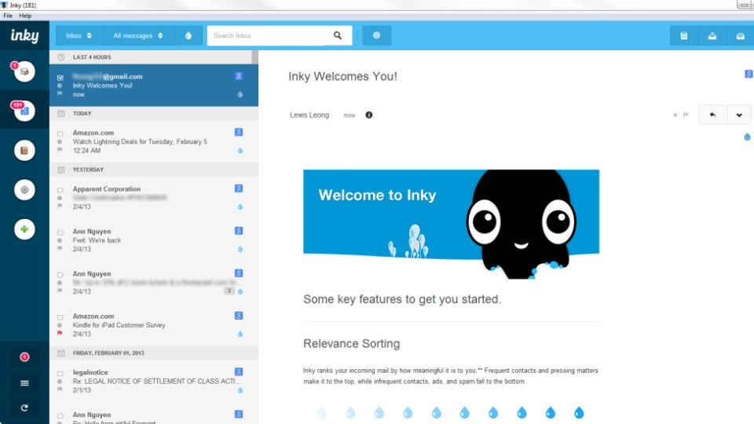The width and height of the screenshot is (754, 424).
Task: Toggle read dot on Amazon Lightning Deals message
Action: coord(60,142)
